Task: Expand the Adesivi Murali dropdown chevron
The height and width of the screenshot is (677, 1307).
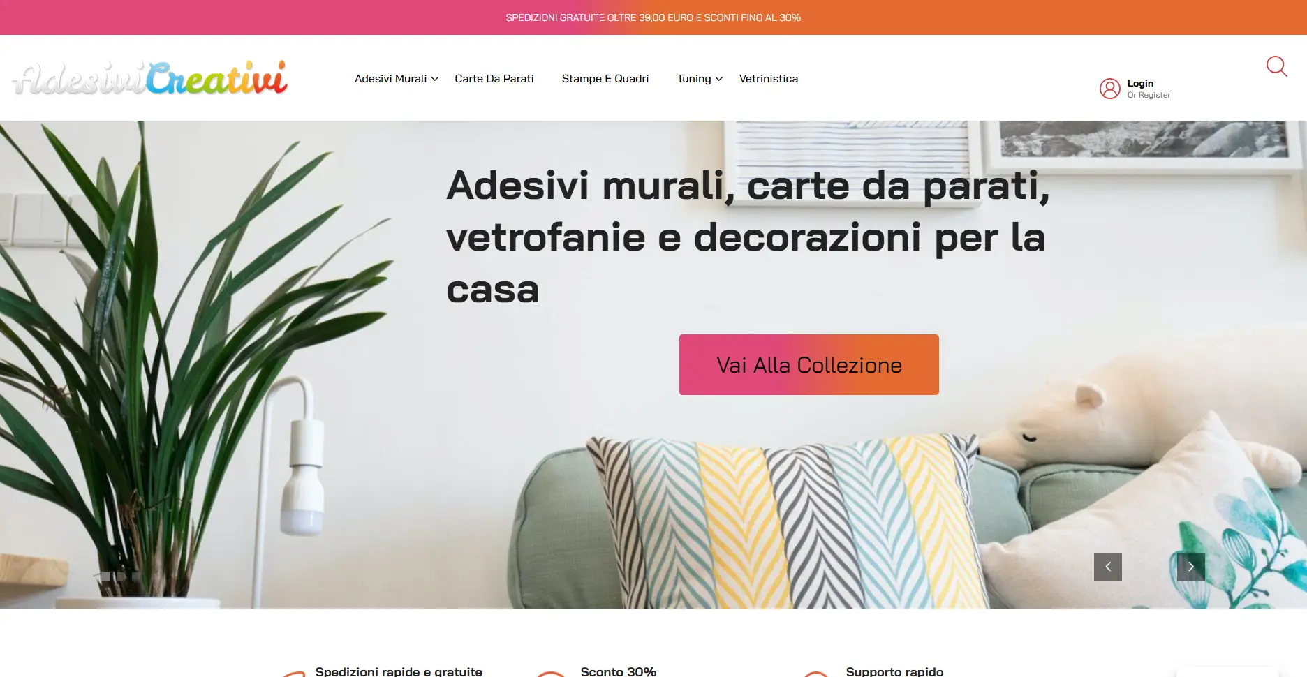Action: (435, 79)
